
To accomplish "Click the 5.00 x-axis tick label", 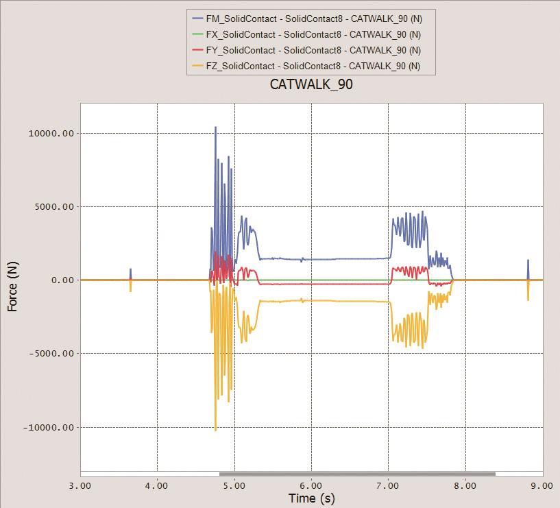I will click(x=234, y=486).
